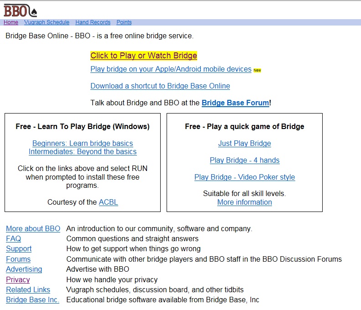The width and height of the screenshot is (361, 310).
Task: Click 'Advertise with BBO' description
Action: [x=98, y=269]
